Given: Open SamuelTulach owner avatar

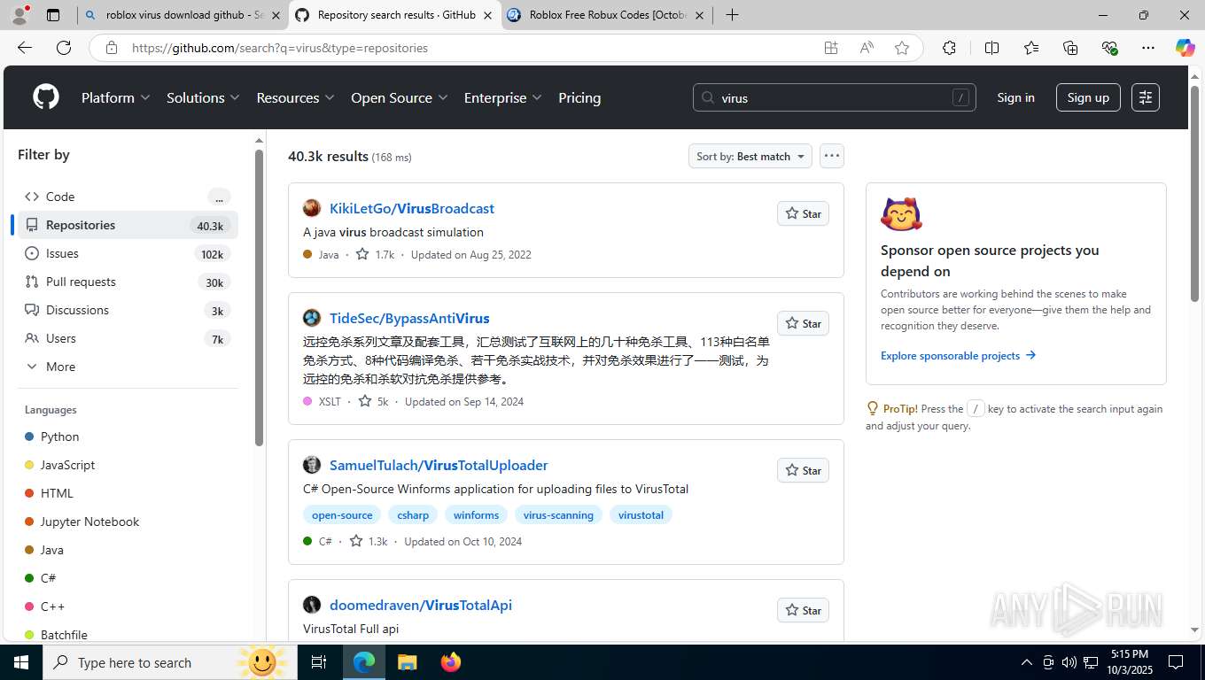Looking at the screenshot, I should 312,465.
